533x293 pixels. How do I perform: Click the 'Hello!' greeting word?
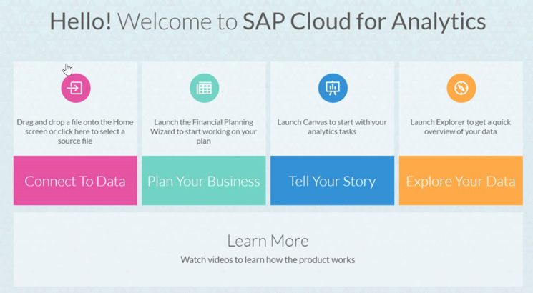point(81,21)
